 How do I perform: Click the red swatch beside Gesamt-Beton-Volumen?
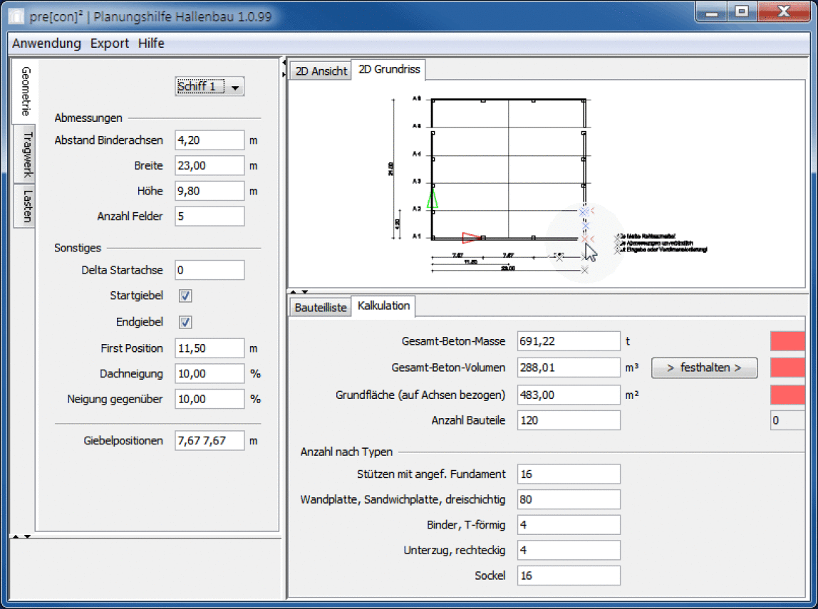point(787,368)
